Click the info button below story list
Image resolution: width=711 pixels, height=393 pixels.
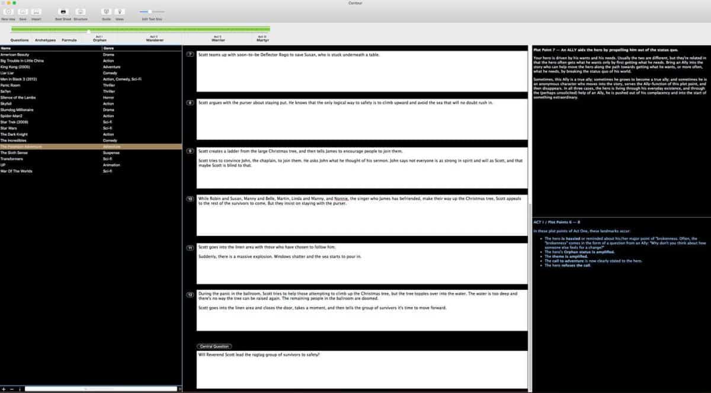20,389
